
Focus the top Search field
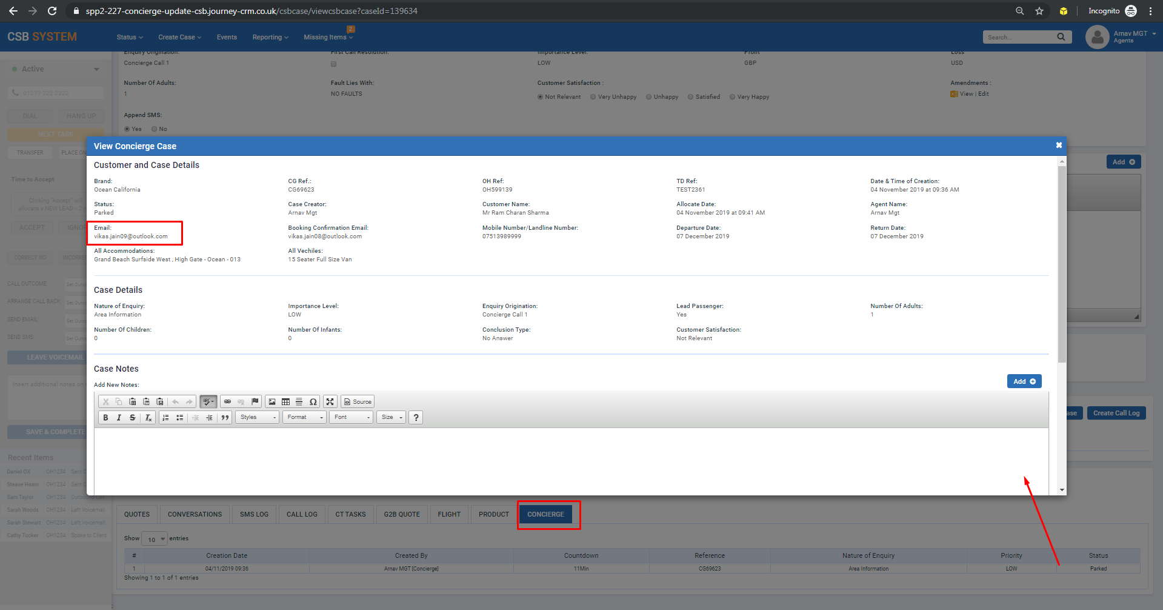coord(1020,37)
